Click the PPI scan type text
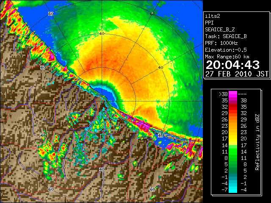This screenshot has height=203, width=271. click(x=209, y=23)
